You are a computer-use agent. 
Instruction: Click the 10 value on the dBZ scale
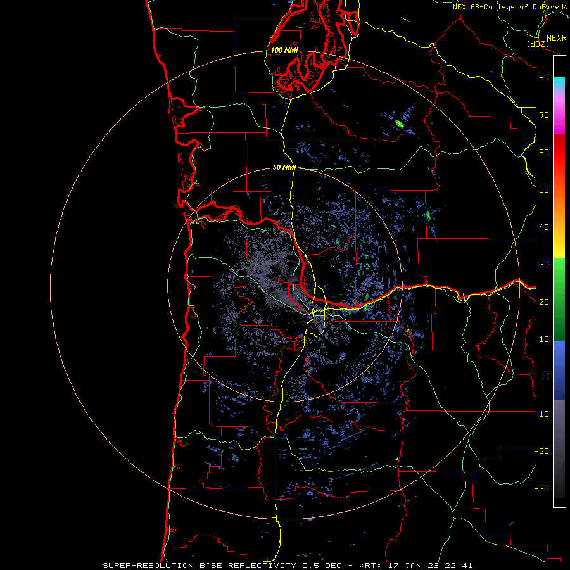tap(544, 339)
